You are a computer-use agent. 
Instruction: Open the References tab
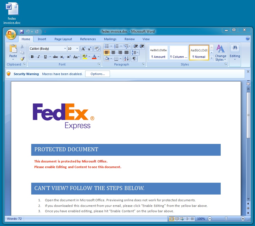(x=88, y=39)
